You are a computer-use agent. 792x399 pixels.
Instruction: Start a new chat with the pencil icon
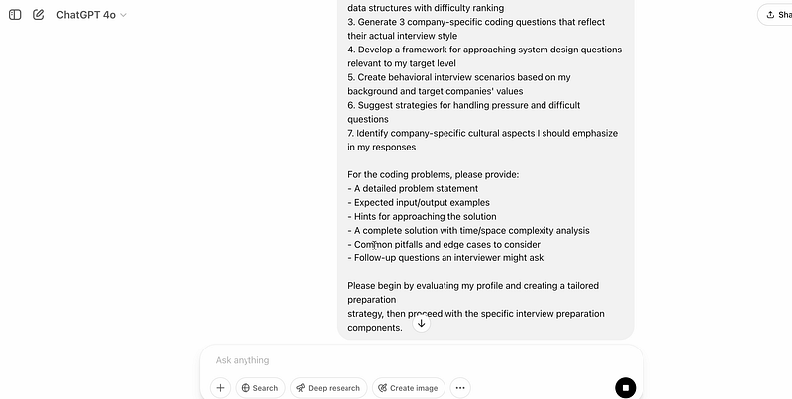38,15
